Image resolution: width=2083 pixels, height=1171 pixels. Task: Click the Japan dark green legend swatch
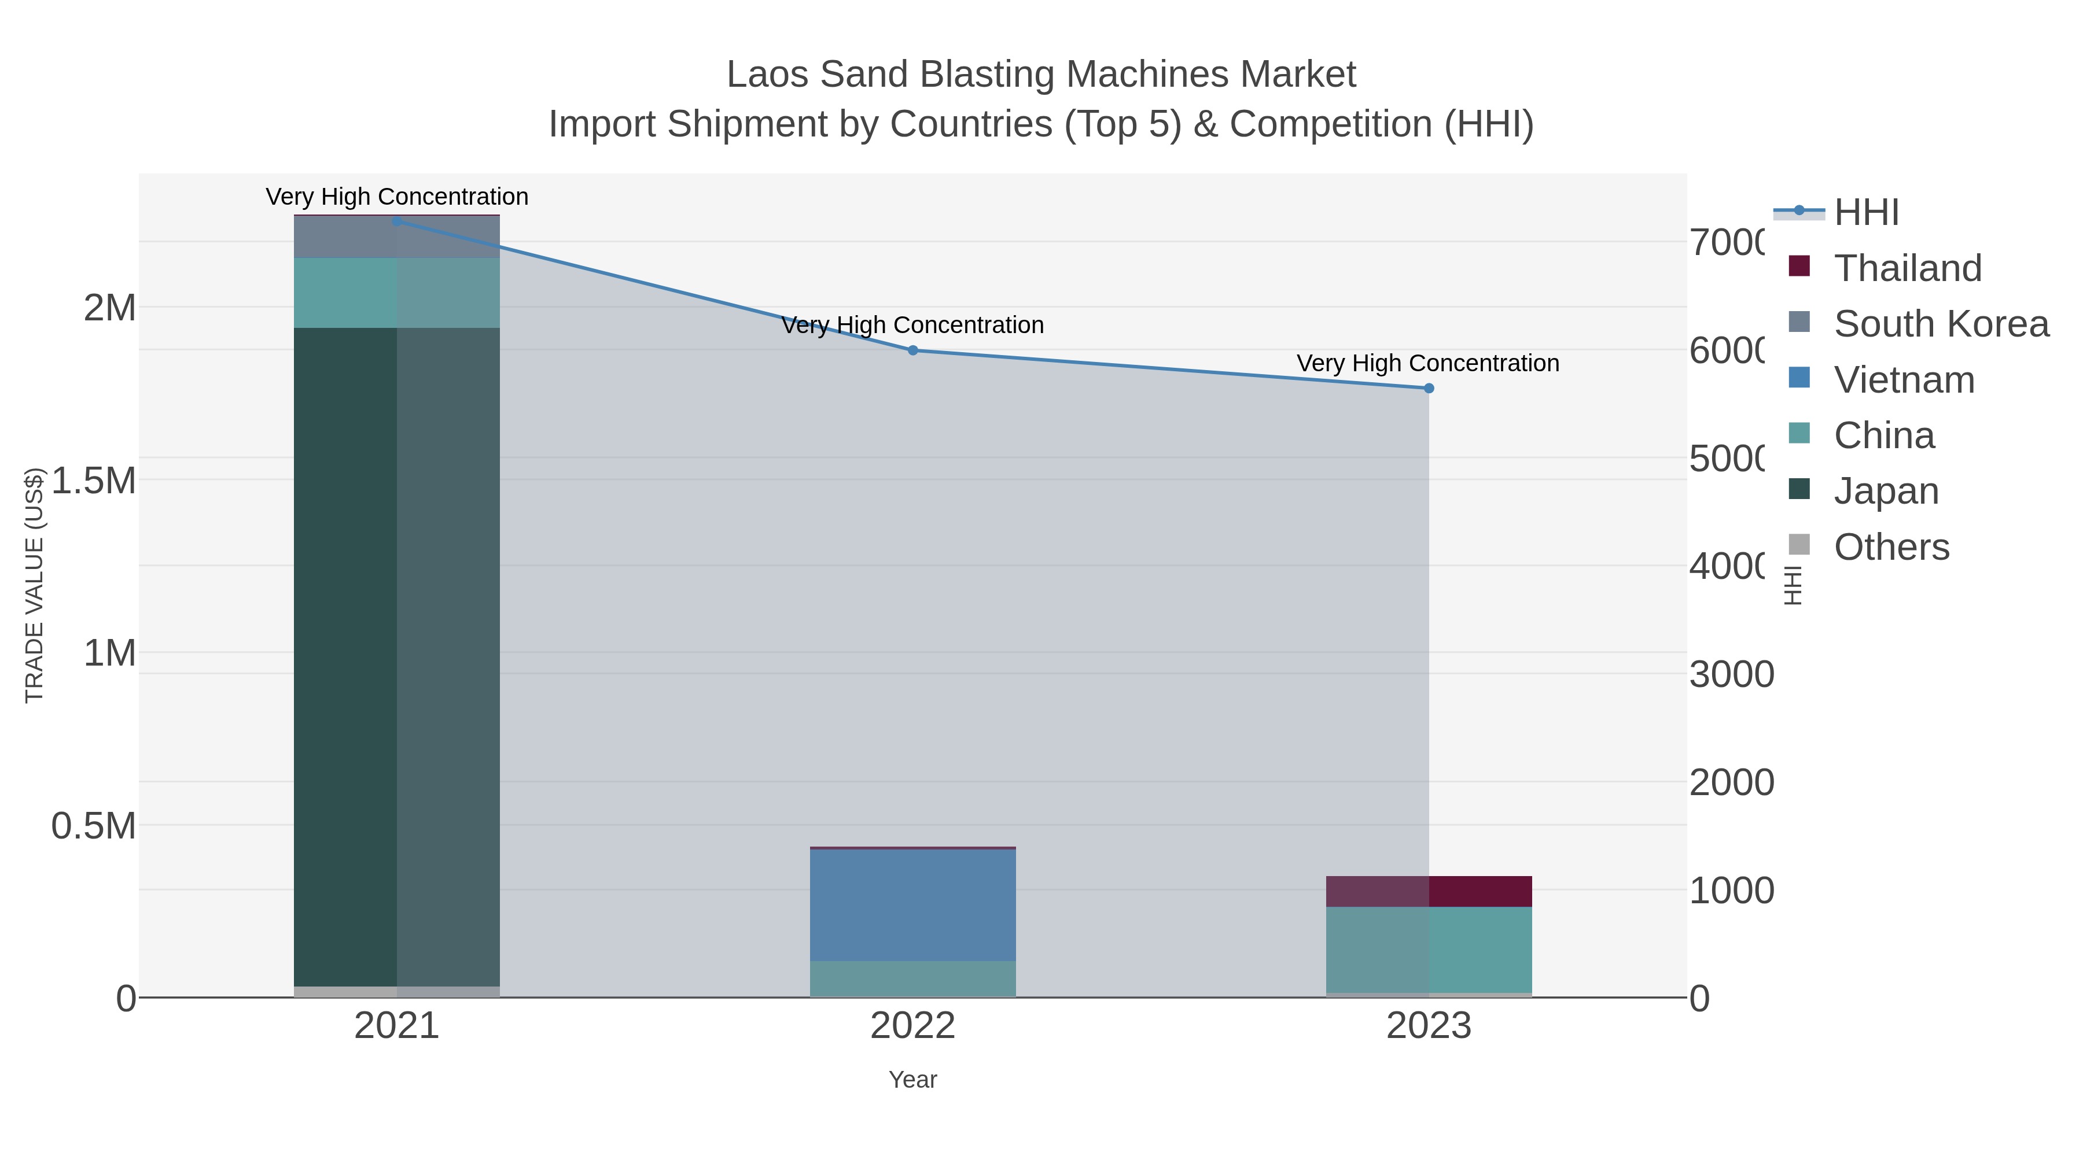[x=1799, y=488]
